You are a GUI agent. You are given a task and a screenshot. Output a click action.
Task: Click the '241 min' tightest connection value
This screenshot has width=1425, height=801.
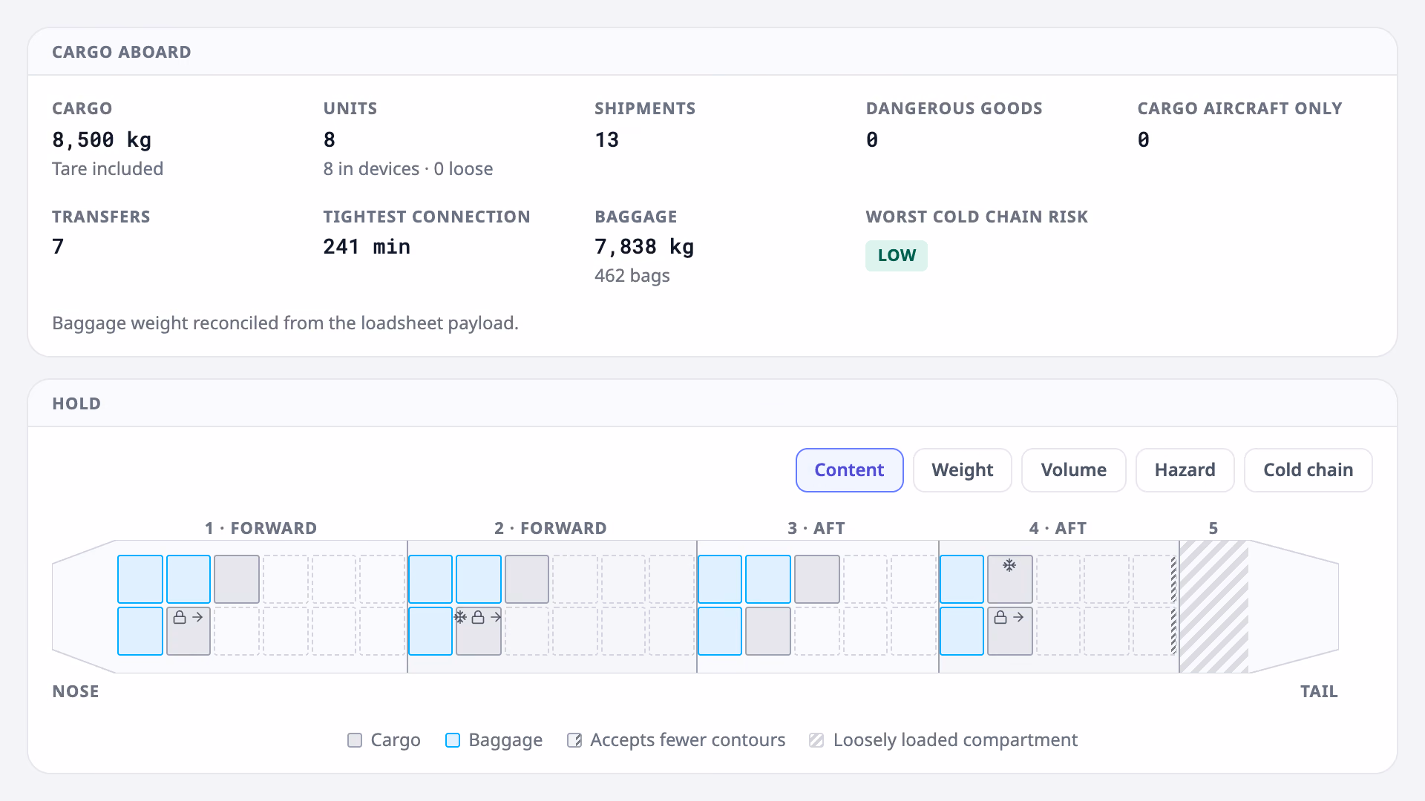click(x=367, y=246)
